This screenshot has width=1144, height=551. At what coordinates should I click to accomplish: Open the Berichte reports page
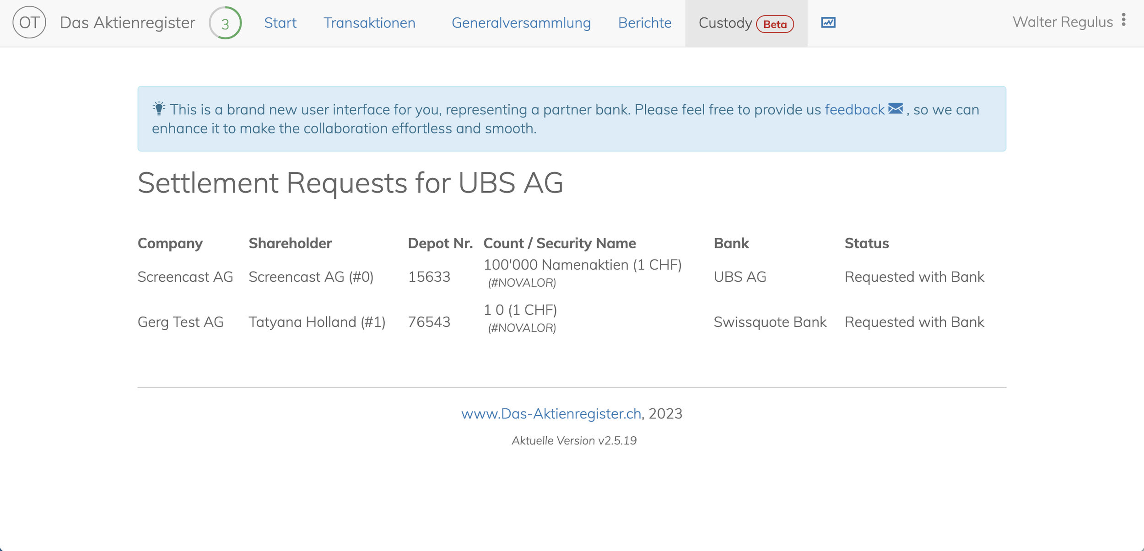coord(645,23)
